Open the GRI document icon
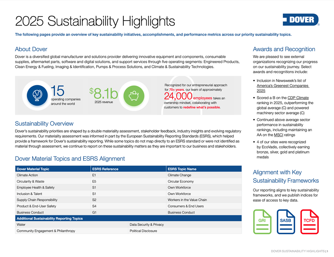This screenshot has height=257, width=334. tap(262, 222)
